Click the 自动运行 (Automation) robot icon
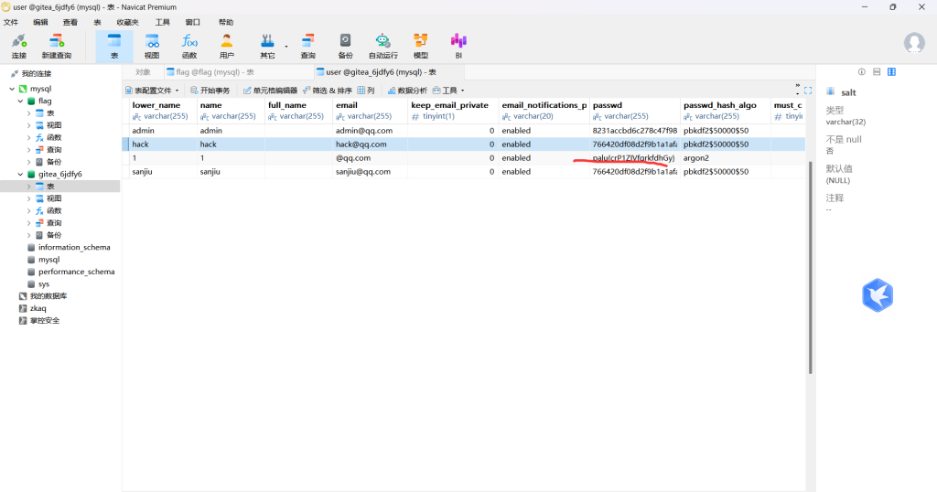 coord(383,46)
